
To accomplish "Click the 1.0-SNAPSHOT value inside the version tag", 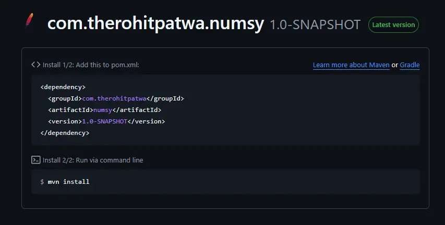I will (x=105, y=121).
